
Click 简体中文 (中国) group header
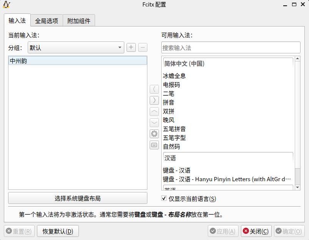[228, 63]
